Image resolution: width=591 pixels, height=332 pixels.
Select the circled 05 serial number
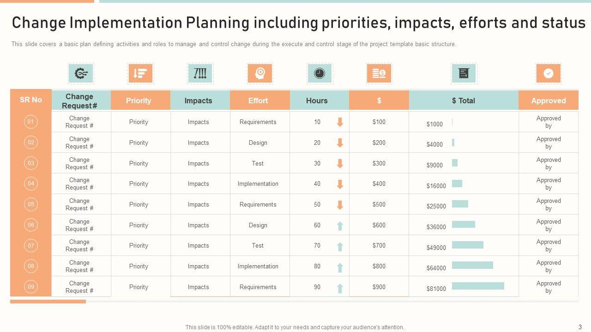pos(31,204)
